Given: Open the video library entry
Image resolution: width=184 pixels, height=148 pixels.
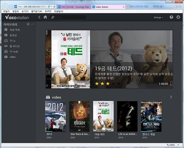Looking at the screenshot, I should click(12, 57).
